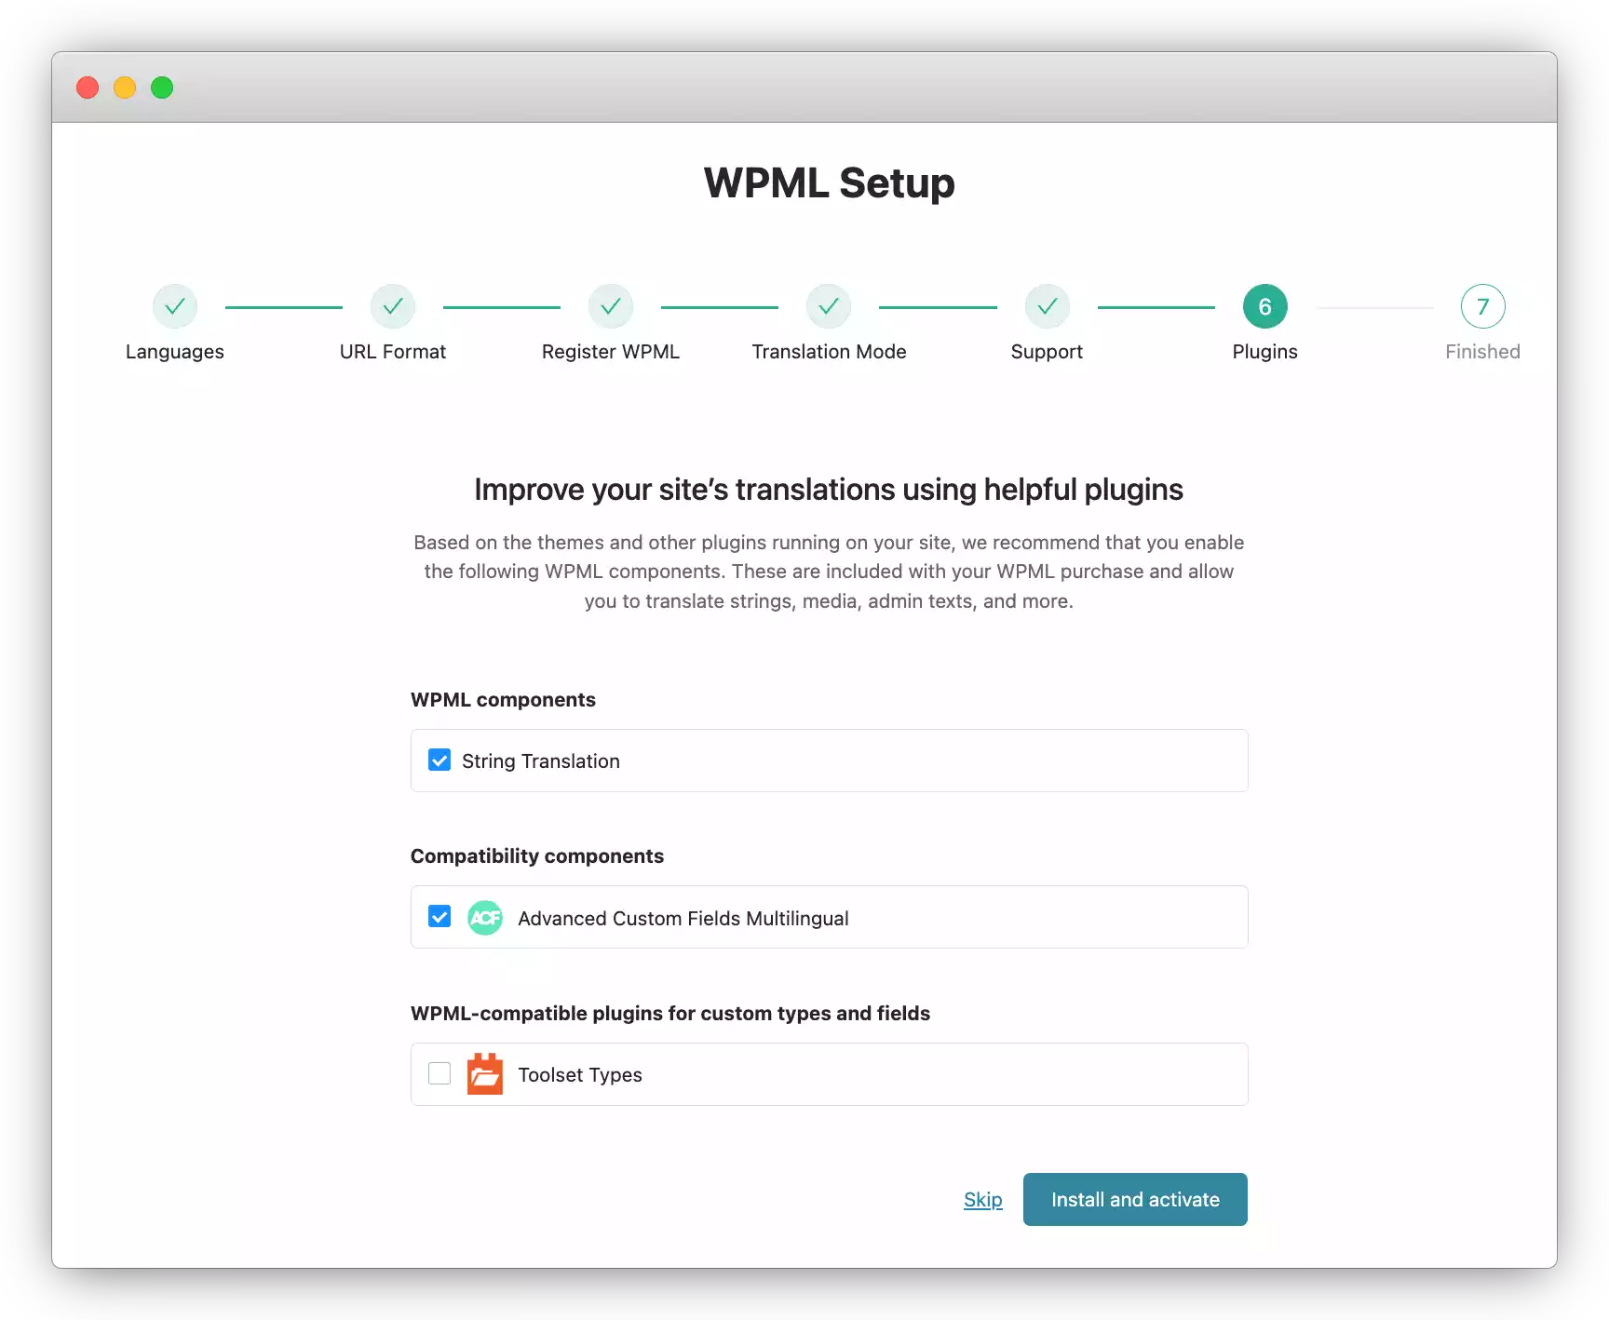1609x1320 pixels.
Task: Click the step 7 Finished circle
Action: click(1483, 306)
